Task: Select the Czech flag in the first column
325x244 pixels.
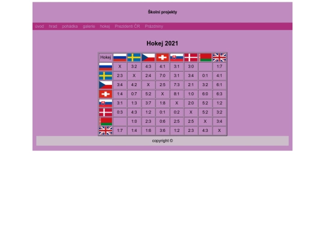Action: [105, 85]
